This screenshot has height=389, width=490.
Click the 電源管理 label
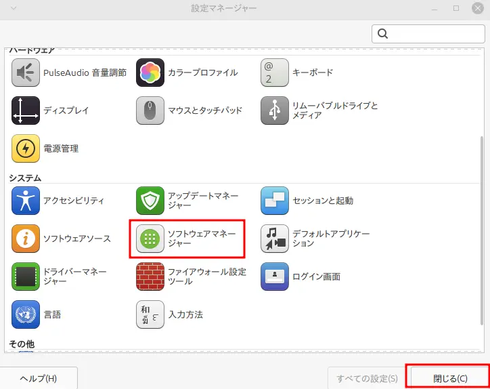[x=61, y=148]
